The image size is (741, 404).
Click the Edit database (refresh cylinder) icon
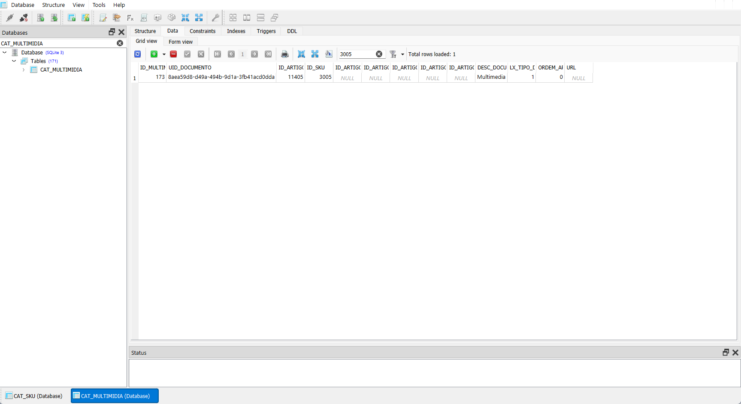point(54,18)
